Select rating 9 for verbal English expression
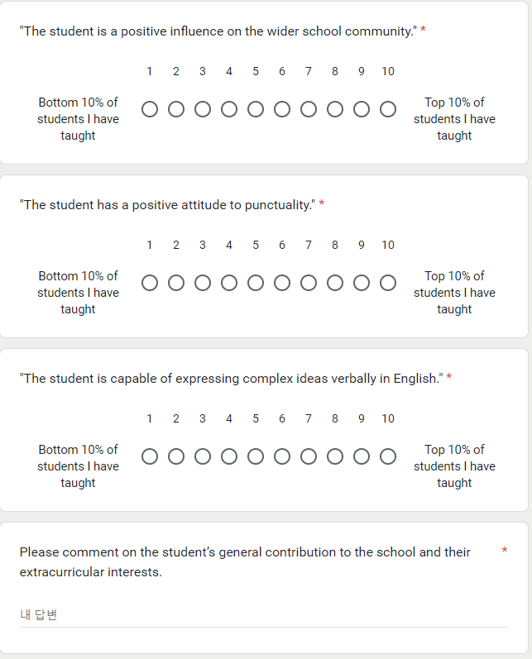 coord(362,456)
